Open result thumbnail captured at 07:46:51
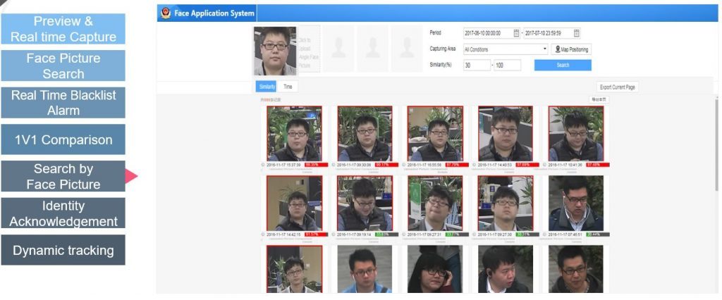The height and width of the screenshot is (300, 722). pos(575,203)
